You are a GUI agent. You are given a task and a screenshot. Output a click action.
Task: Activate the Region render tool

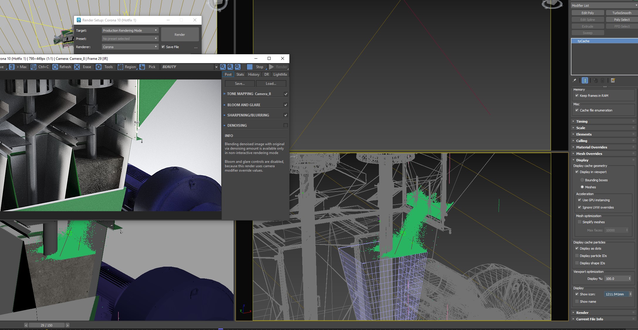[x=127, y=67]
